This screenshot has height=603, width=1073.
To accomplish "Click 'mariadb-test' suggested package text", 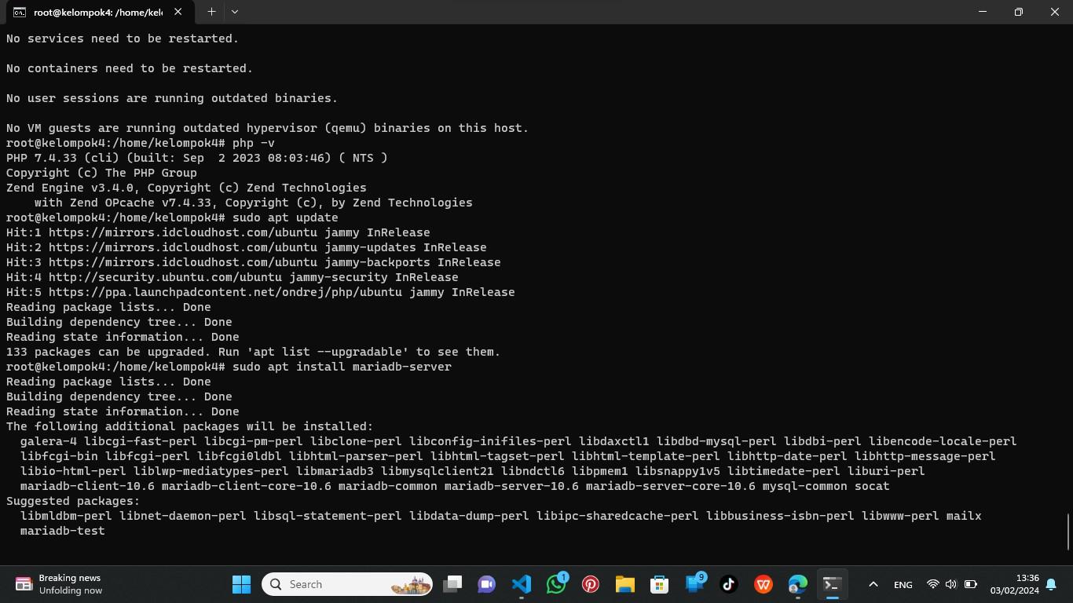I will 63,531.
